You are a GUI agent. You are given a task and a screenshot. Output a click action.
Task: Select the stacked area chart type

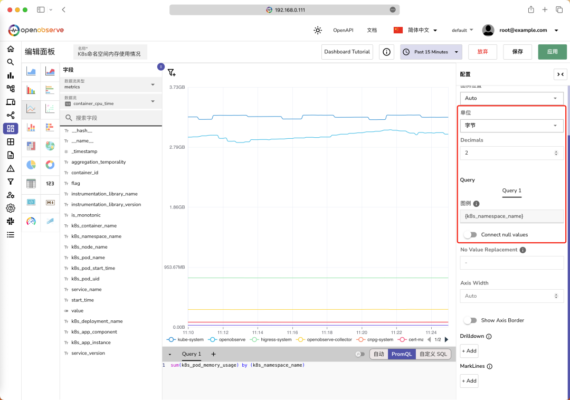tap(50, 71)
